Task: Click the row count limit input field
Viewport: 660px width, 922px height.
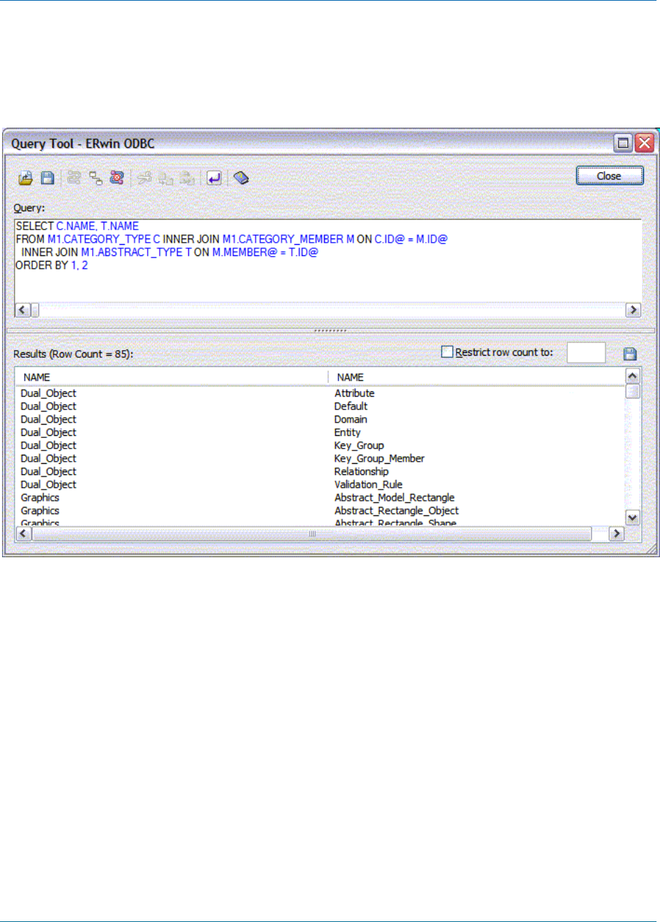Action: pos(586,353)
